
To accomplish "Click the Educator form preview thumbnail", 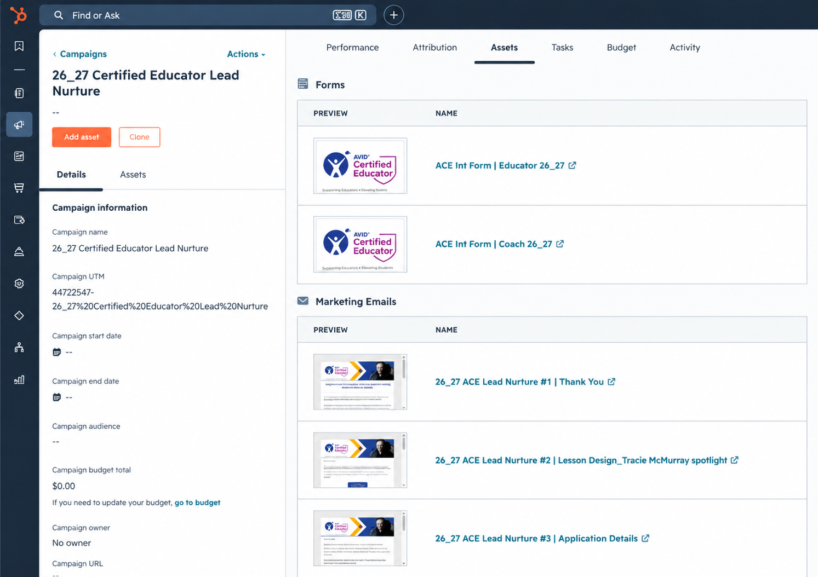I will point(360,166).
